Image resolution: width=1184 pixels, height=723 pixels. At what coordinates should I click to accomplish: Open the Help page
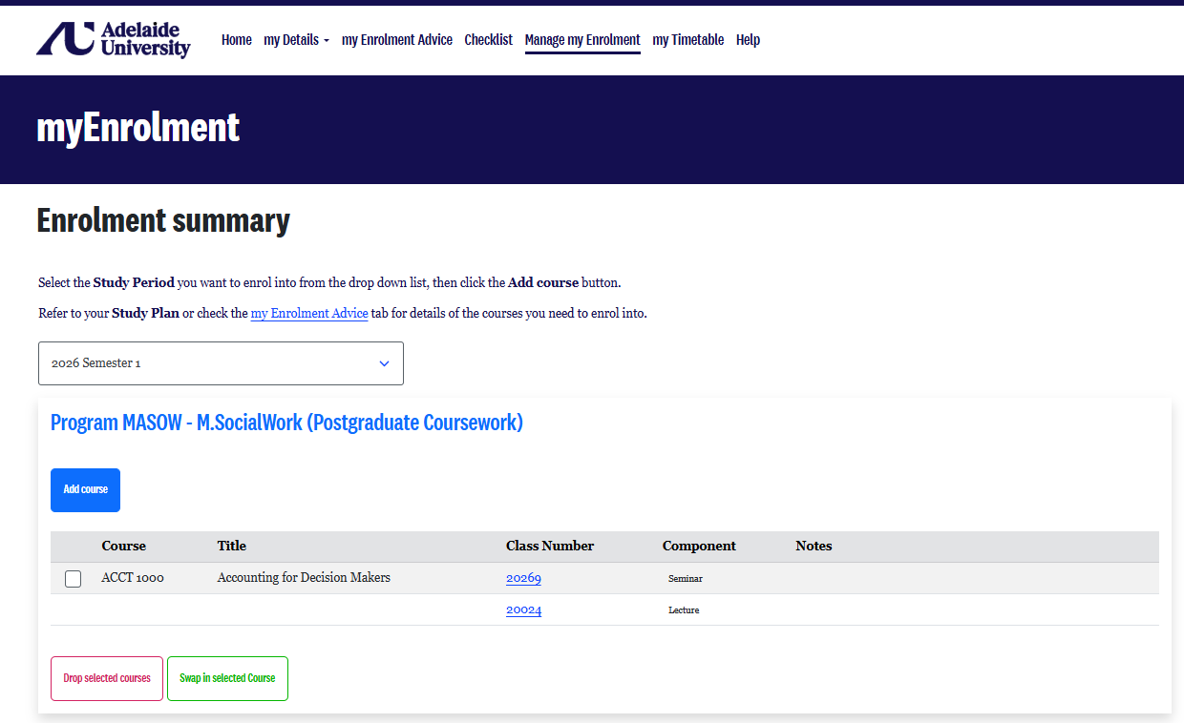tap(749, 40)
